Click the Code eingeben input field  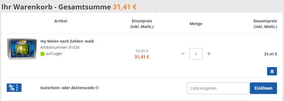click(218, 88)
